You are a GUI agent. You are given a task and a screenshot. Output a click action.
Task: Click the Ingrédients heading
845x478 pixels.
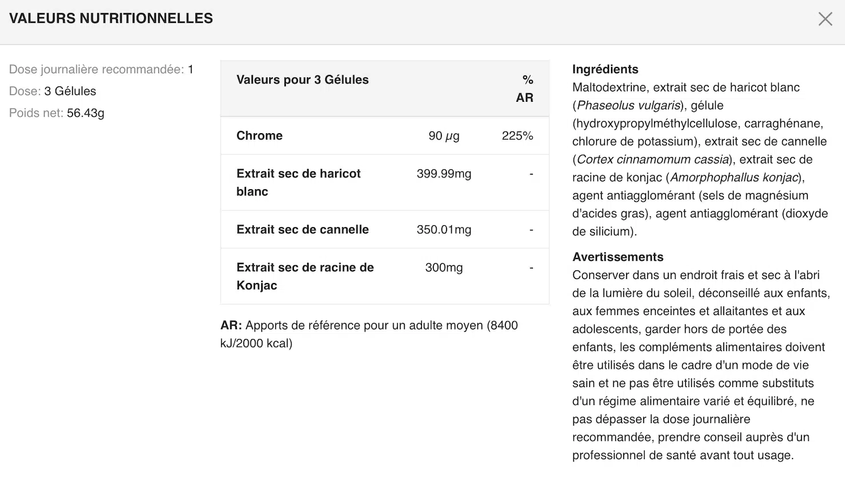click(x=605, y=69)
